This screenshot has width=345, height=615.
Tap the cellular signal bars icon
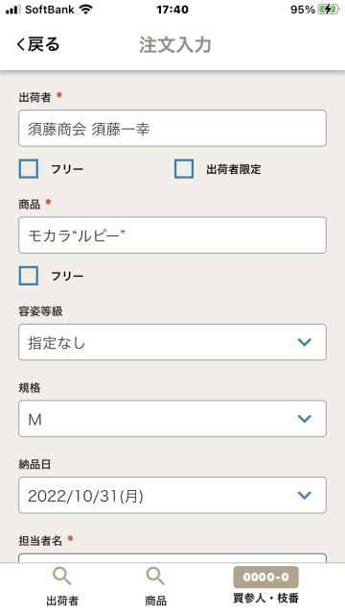point(13,10)
